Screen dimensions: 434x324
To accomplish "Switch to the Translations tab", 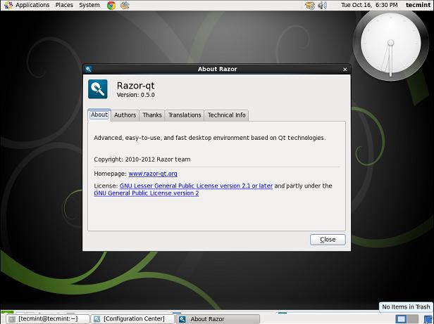I will (x=185, y=115).
